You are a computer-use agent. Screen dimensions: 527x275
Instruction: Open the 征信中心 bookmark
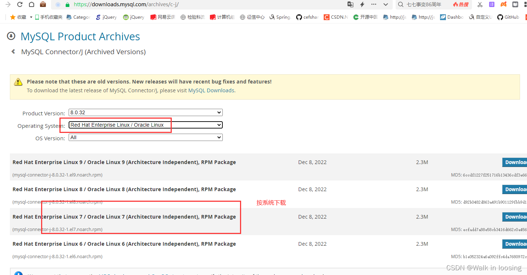point(252,17)
